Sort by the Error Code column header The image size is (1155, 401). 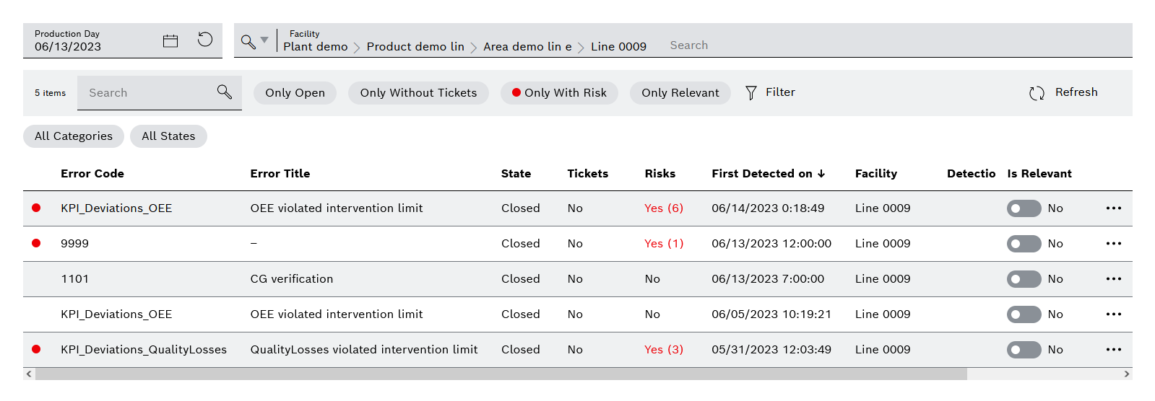(x=92, y=174)
